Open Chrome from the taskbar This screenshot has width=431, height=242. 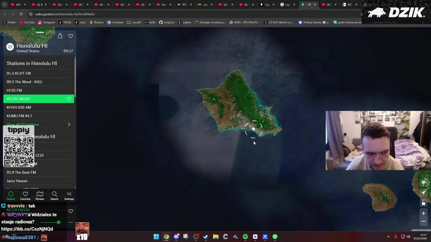click(x=166, y=237)
